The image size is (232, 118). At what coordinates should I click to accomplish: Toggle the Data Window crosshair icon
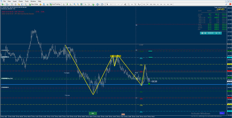[x=15, y=4]
